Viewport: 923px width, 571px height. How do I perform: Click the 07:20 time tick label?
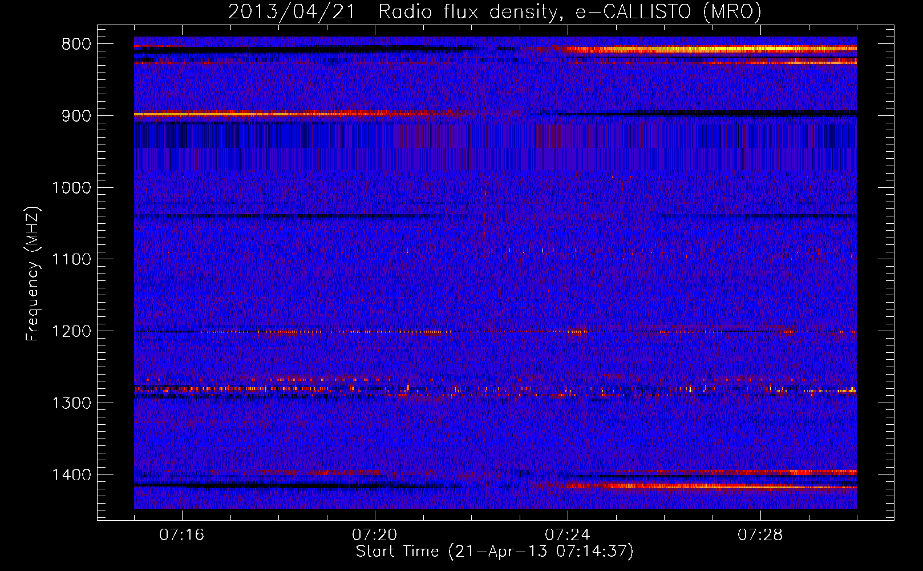click(375, 535)
